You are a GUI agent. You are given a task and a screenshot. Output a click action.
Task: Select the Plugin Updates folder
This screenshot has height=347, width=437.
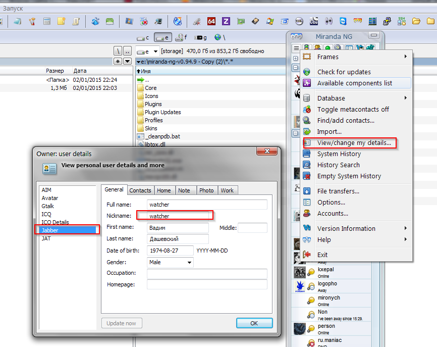coord(163,112)
